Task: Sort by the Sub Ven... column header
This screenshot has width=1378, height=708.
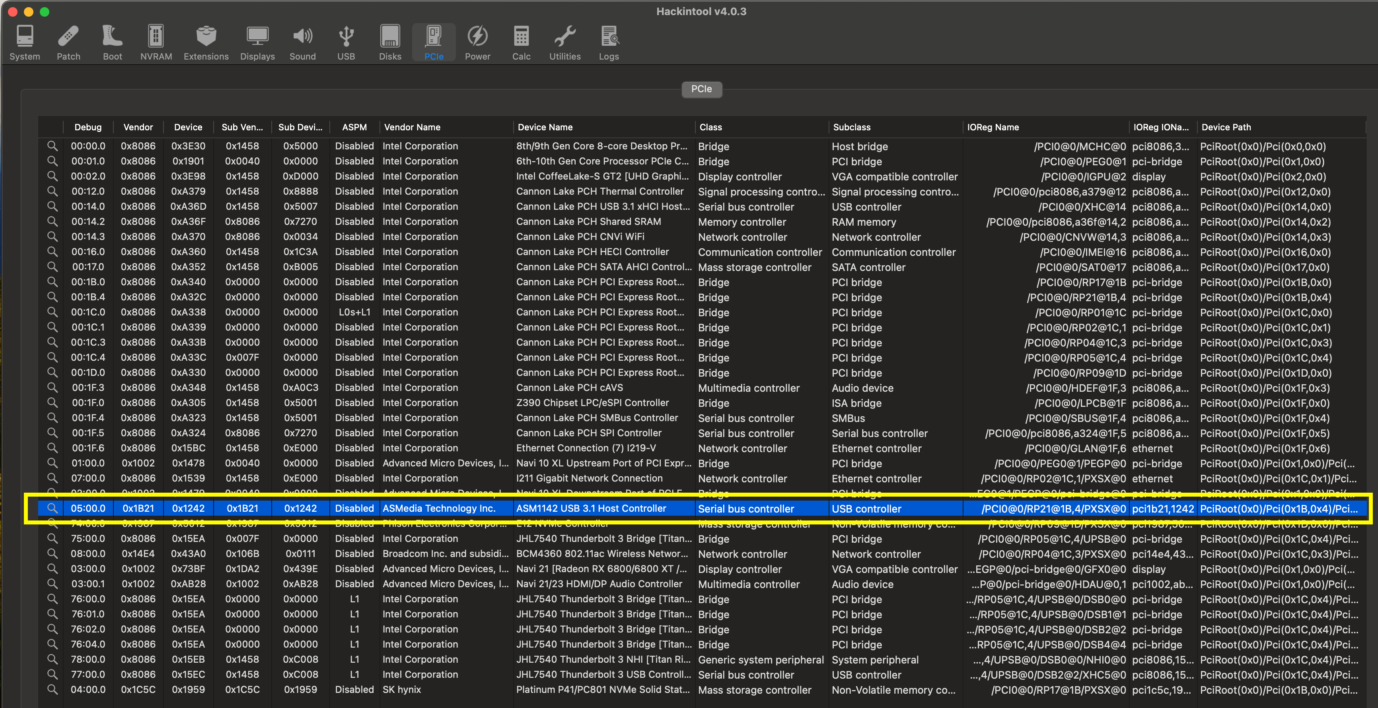Action: 242,127
